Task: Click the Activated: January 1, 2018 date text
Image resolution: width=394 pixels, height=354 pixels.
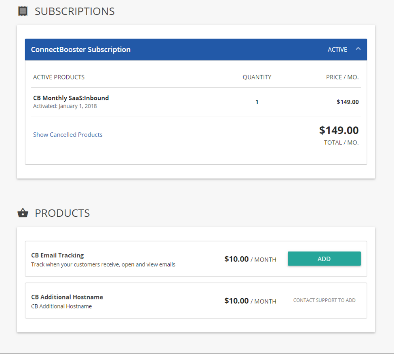Action: [65, 107]
